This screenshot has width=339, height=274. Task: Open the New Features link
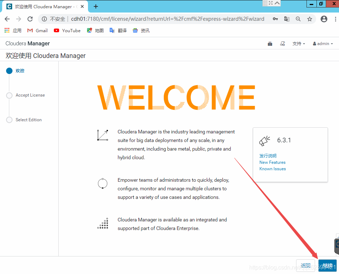(x=272, y=162)
